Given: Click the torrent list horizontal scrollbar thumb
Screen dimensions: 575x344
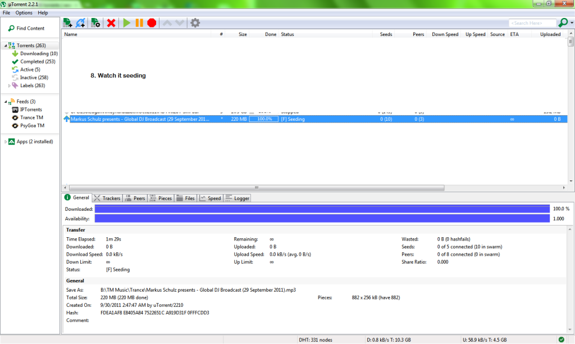Looking at the screenshot, I should pyautogui.click(x=257, y=188).
